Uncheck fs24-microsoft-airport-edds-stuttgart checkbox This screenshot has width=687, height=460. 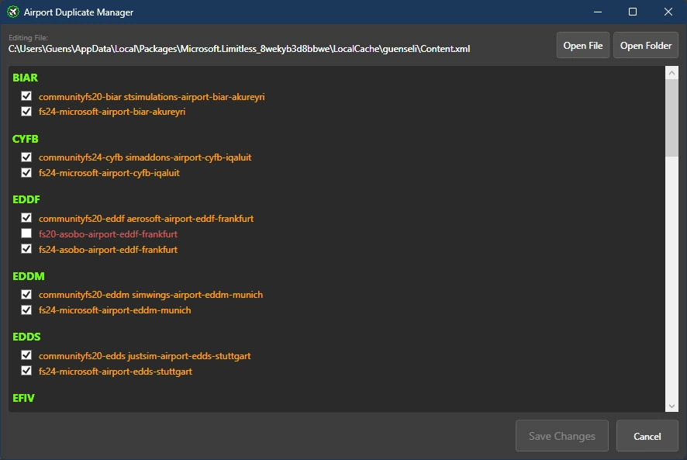coord(26,371)
